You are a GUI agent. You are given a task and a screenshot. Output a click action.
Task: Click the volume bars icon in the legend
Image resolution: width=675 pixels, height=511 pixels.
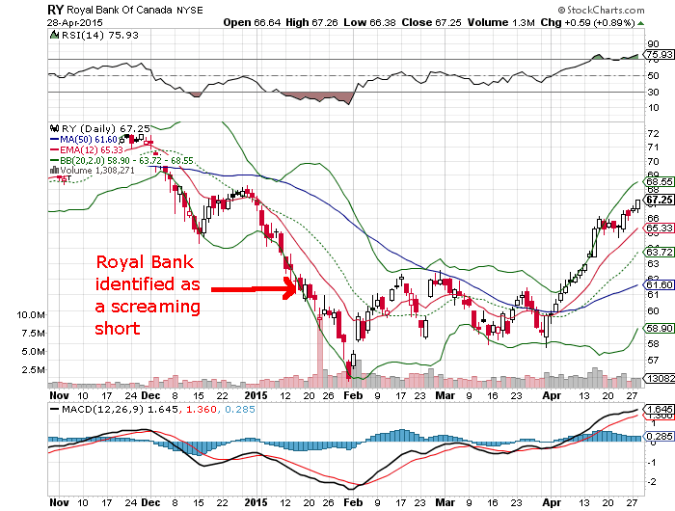tap(55, 171)
